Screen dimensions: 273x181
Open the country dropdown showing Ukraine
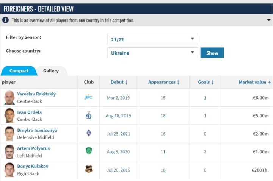click(x=152, y=53)
